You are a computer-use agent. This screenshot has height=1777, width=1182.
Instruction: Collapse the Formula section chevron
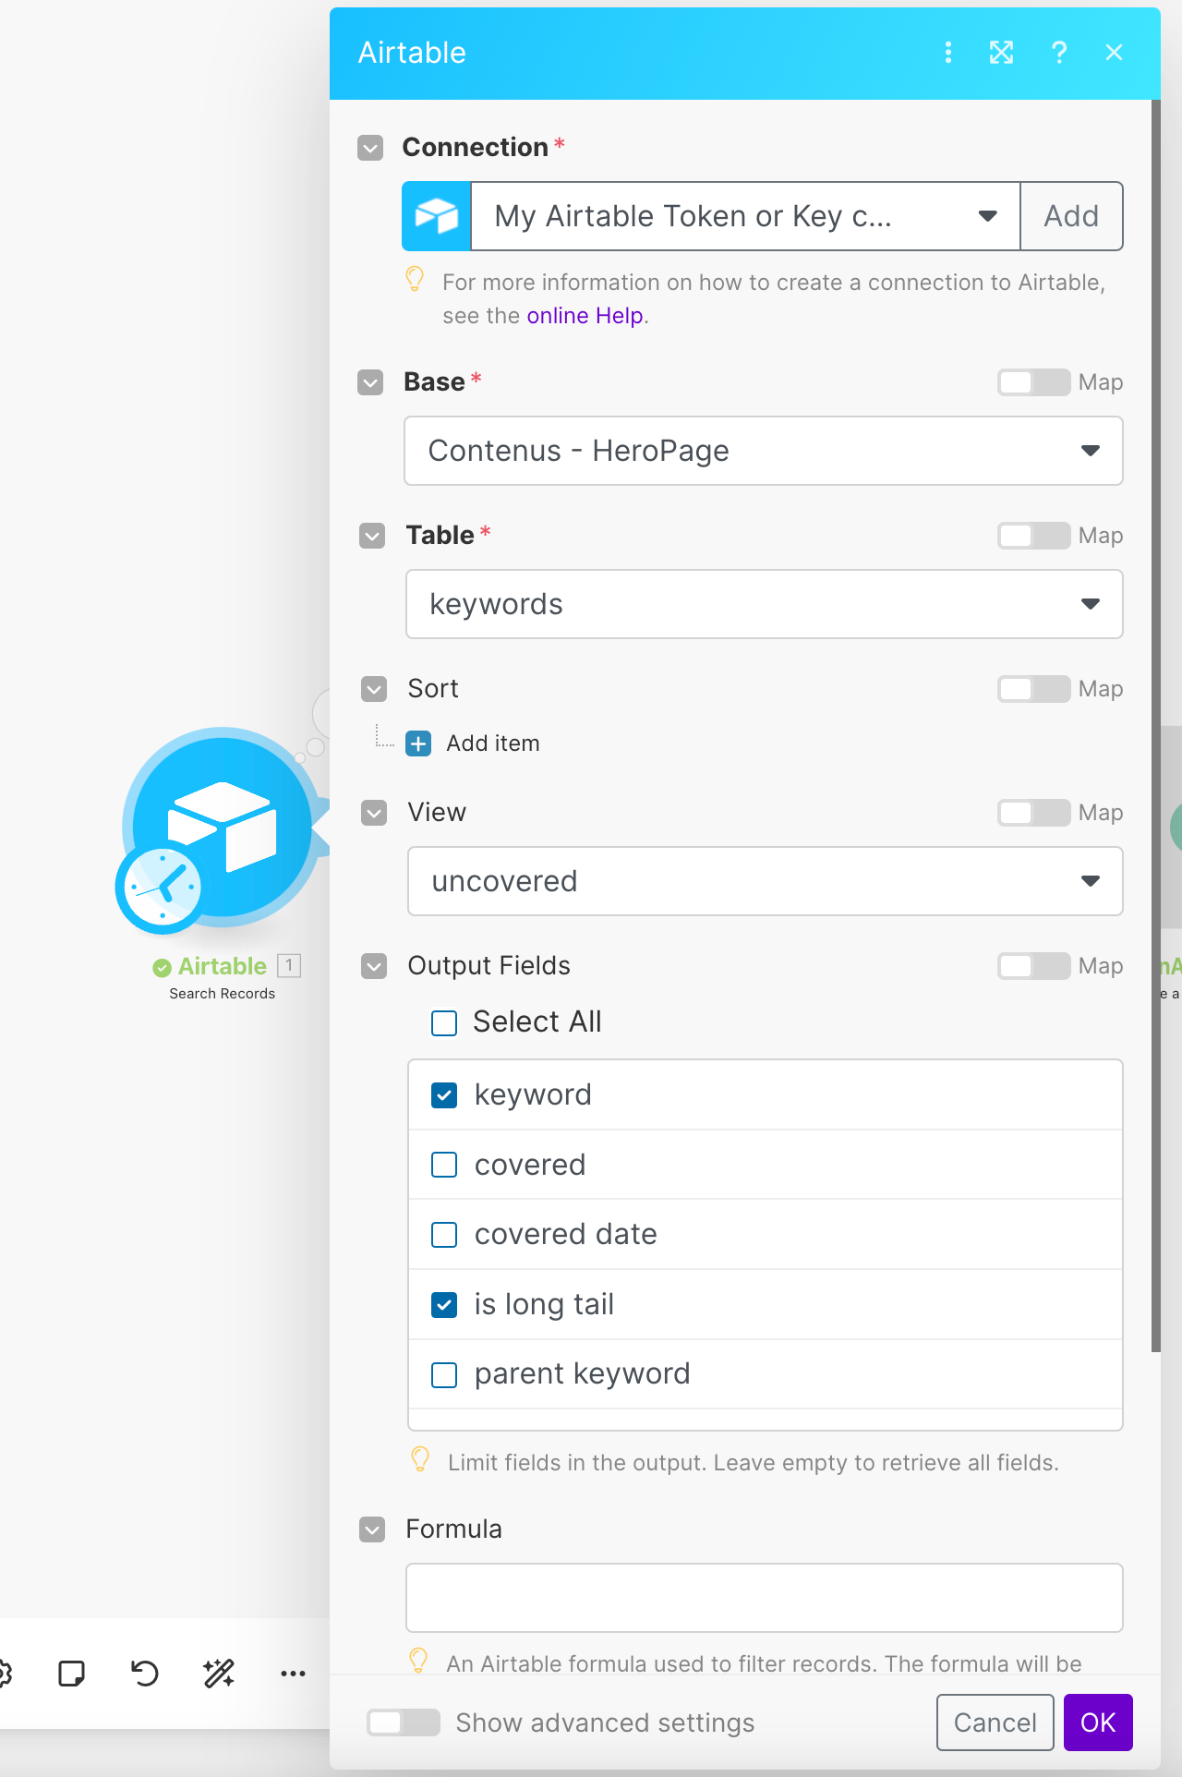[372, 1529]
